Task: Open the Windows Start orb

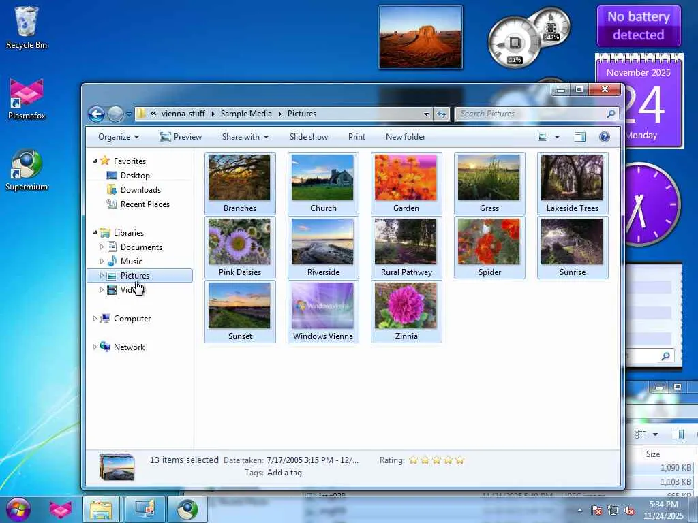Action: point(18,509)
